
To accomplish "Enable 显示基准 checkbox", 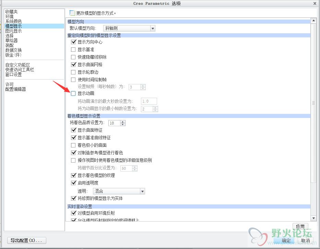I will coord(73,50).
